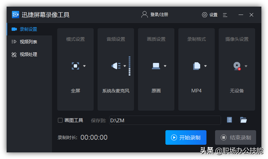Image resolution: width=268 pixels, height=159 pixels.
Task: Click the 视频处理 tools icon
Action: (14, 55)
